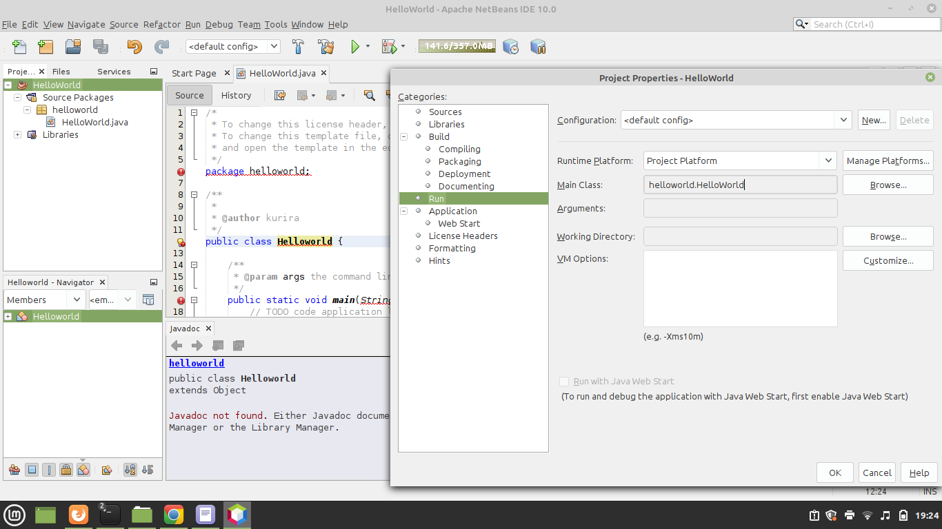
Task: Open the Linux Mint start menu
Action: 14,515
